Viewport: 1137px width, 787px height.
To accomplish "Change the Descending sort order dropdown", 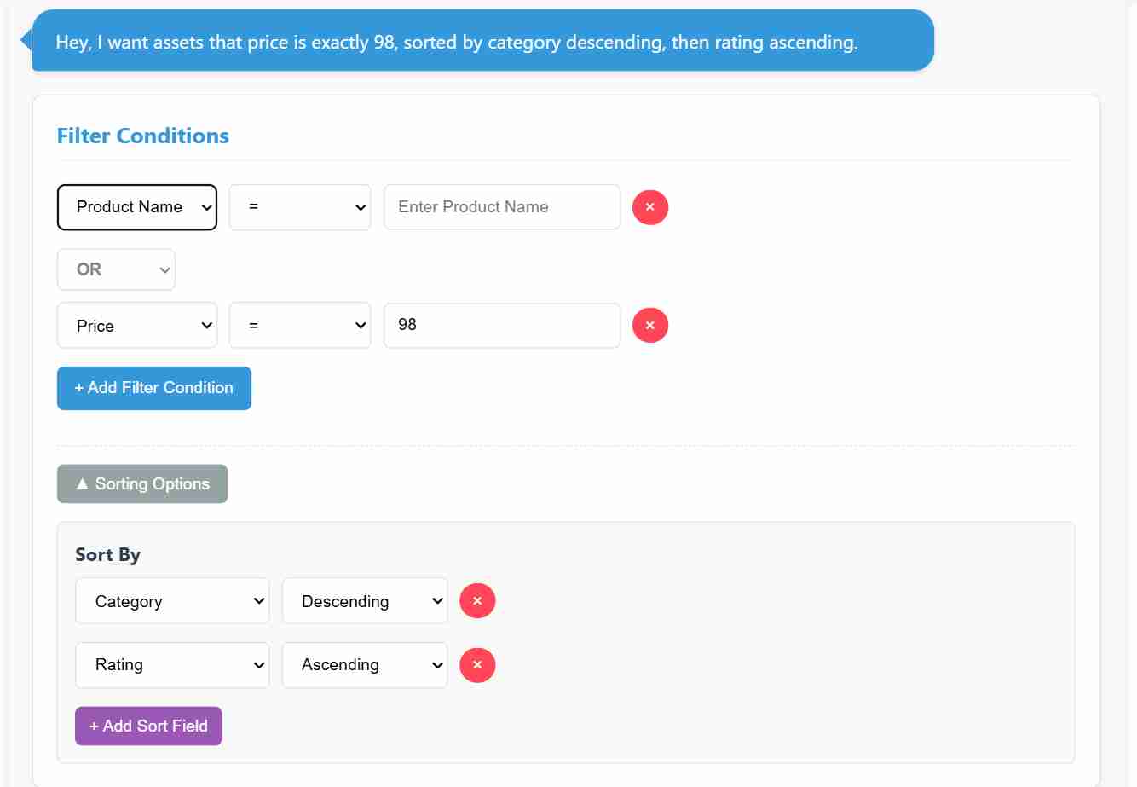I will pos(365,601).
